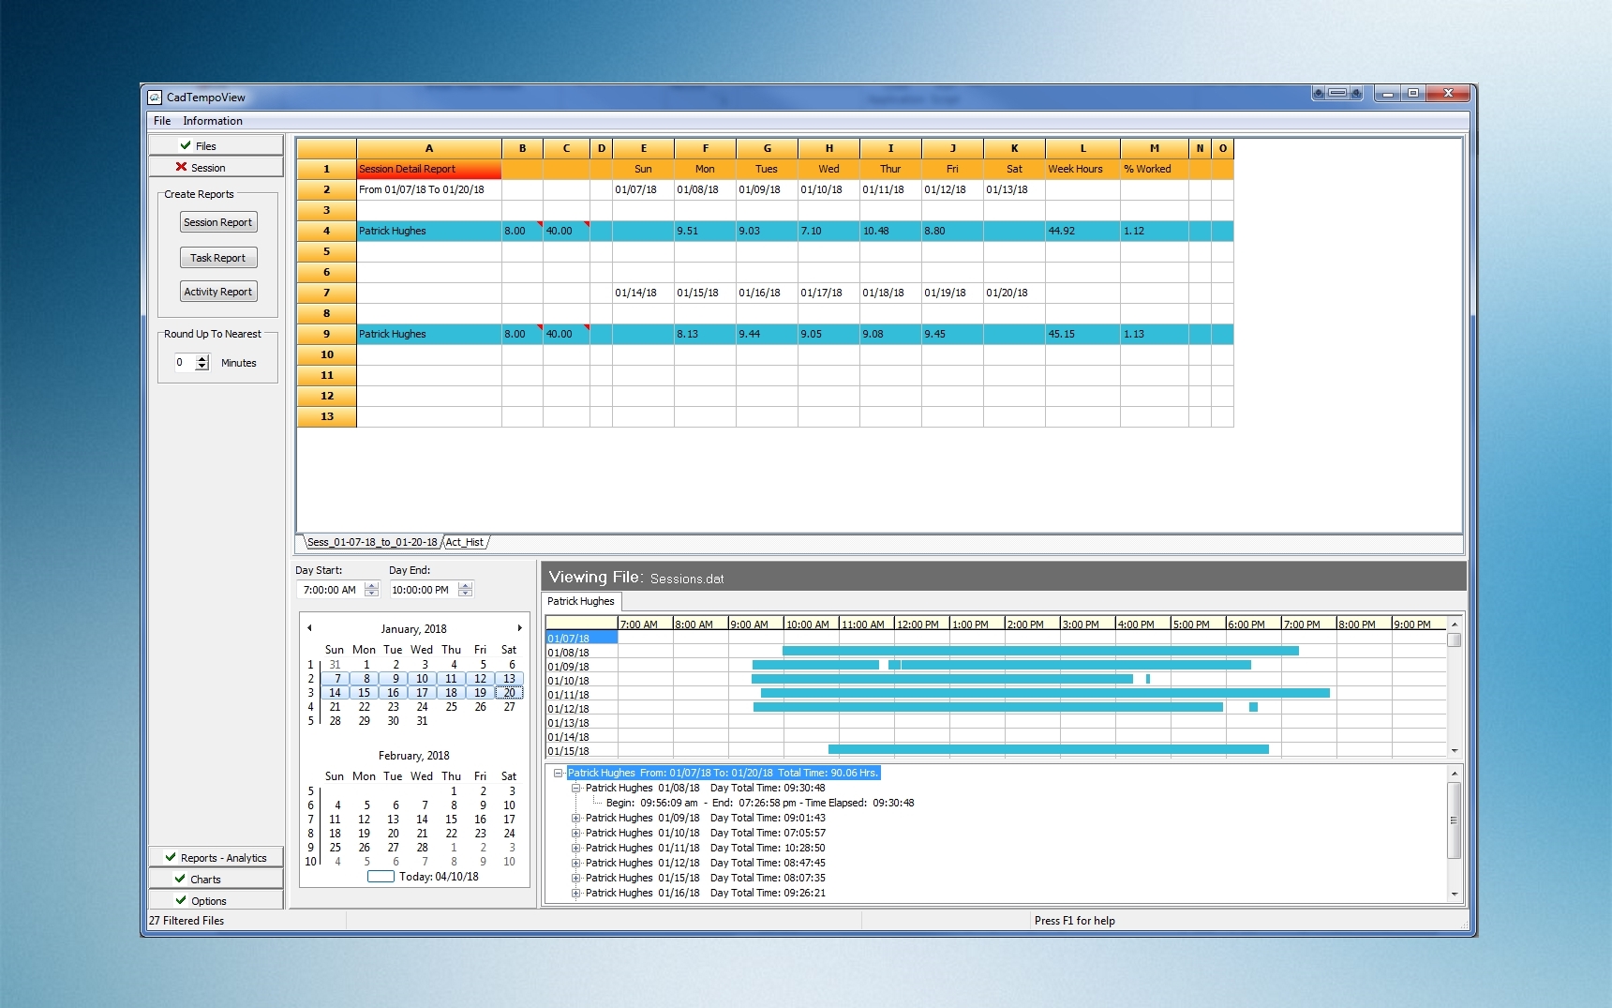
Task: Click the short second 01/12/18 session bar
Action: click(1253, 707)
